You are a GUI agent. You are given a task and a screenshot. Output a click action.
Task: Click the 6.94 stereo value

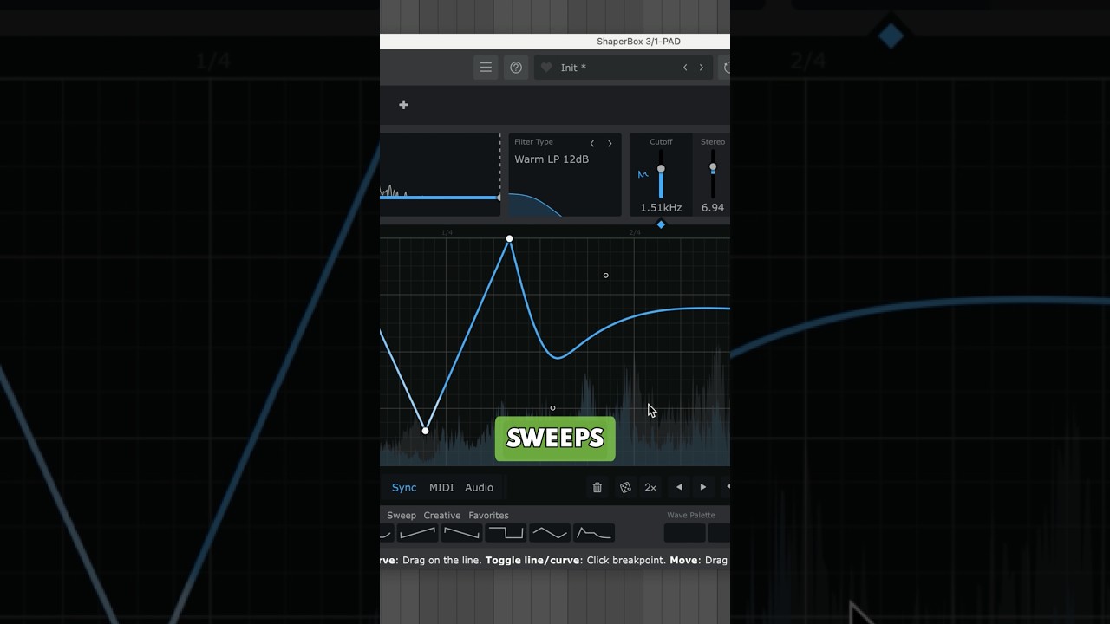[713, 208]
